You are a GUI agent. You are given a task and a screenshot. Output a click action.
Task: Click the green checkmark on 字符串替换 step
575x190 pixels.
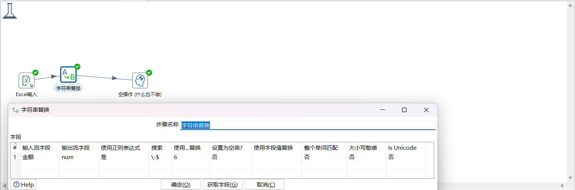click(77, 67)
